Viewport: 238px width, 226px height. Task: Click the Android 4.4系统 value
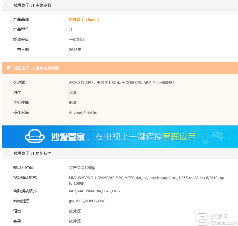coord(83,112)
